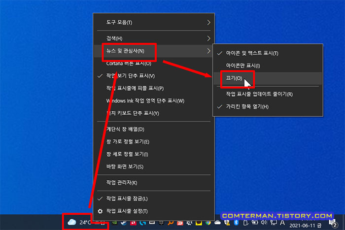
Task: Click the red S tray icon
Action: (x=180, y=223)
